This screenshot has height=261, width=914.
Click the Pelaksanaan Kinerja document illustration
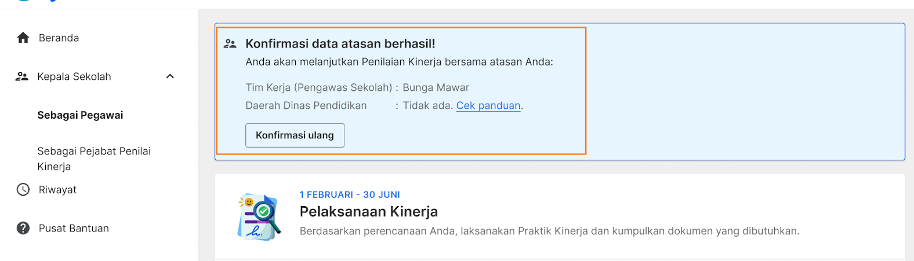coord(259,217)
